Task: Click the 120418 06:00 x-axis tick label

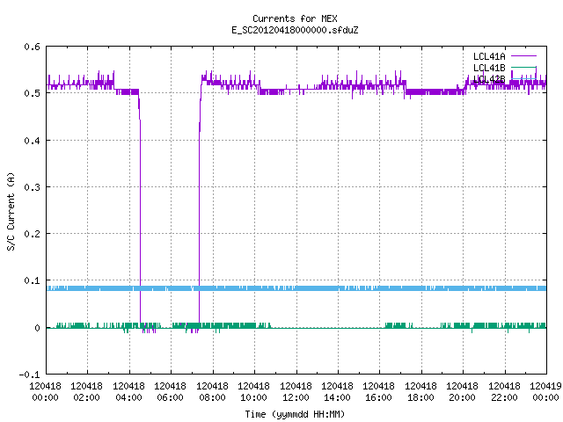Action: pyautogui.click(x=170, y=392)
